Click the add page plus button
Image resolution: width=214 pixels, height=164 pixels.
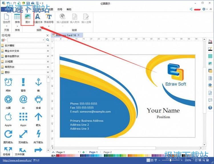pos(83,152)
